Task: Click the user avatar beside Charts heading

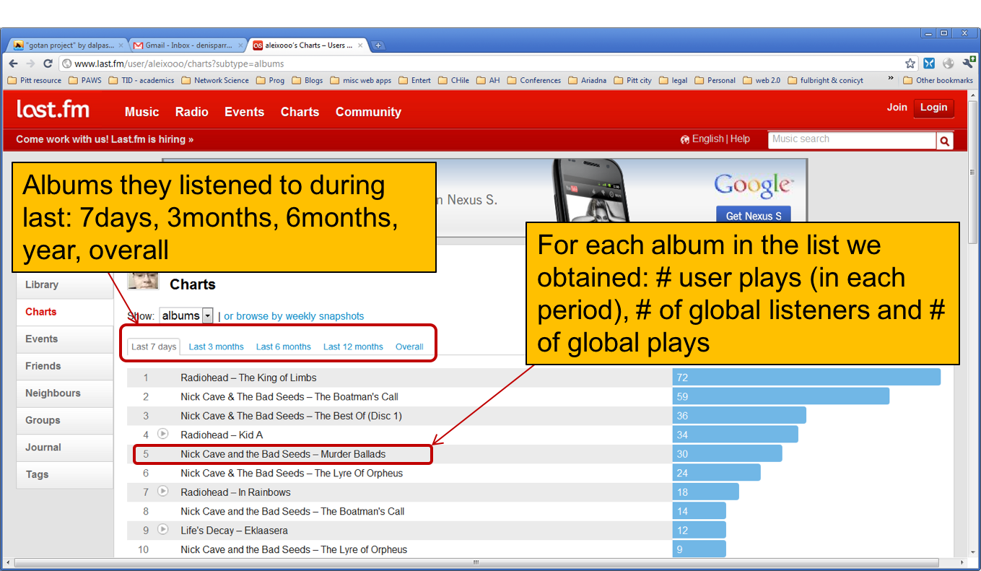Action: click(x=143, y=282)
